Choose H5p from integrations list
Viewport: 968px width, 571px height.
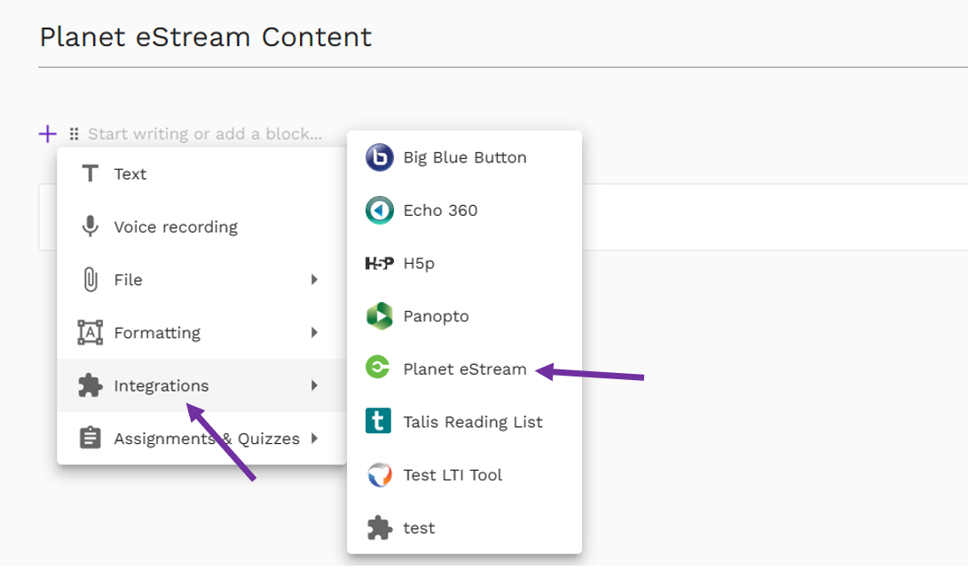pyautogui.click(x=464, y=263)
